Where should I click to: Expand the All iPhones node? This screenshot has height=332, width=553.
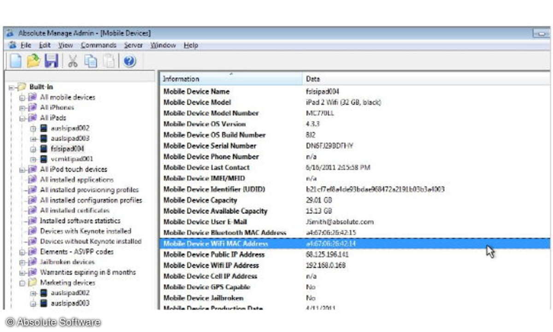(x=22, y=108)
